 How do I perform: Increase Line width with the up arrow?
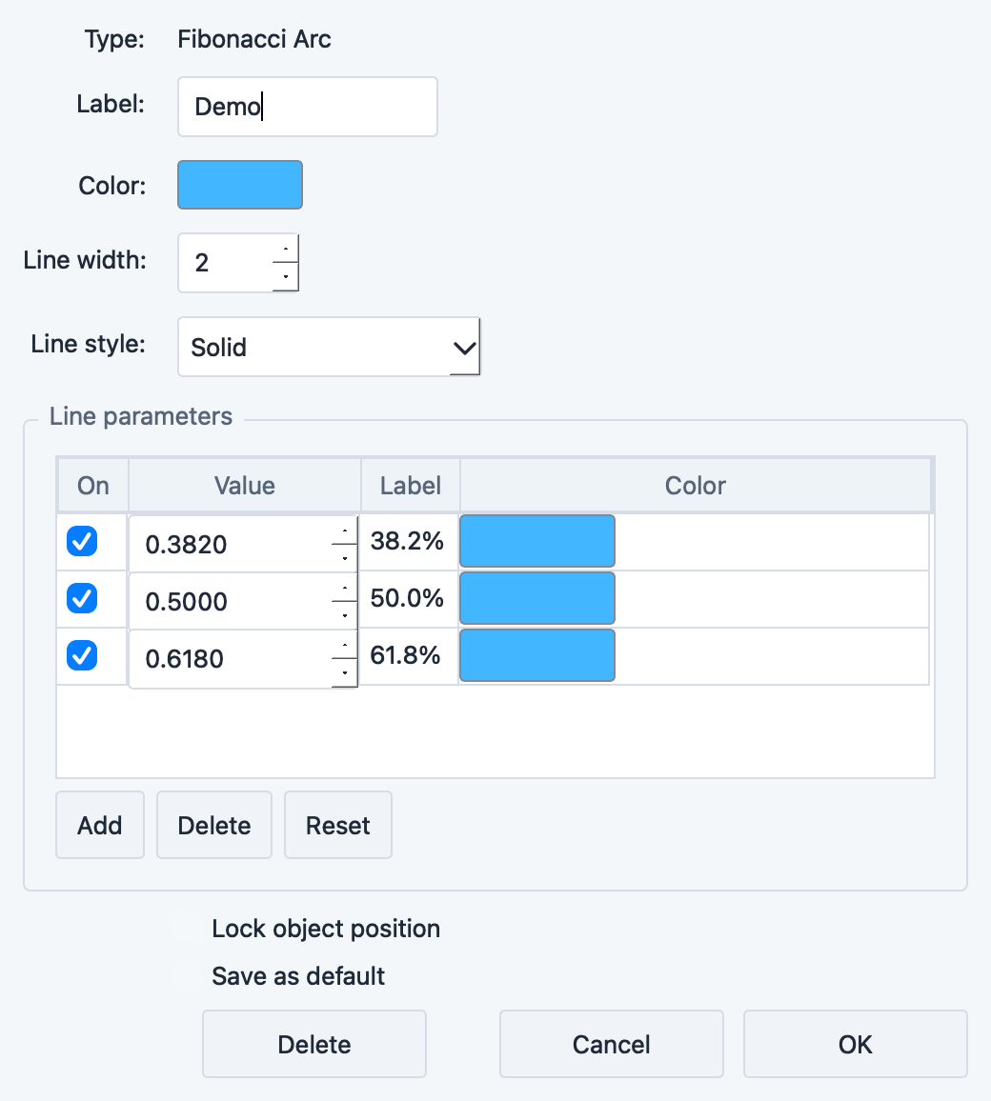coord(285,249)
